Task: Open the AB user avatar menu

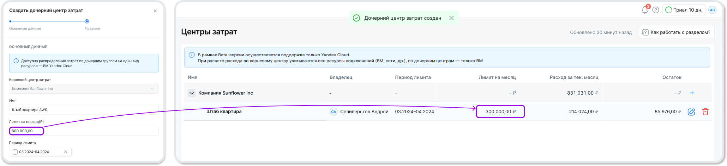Action: tap(712, 10)
